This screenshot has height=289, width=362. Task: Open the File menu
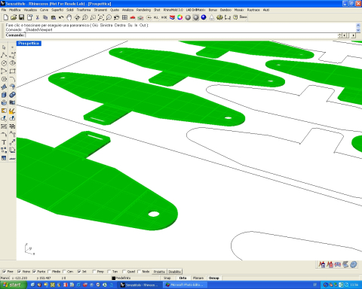[4, 10]
